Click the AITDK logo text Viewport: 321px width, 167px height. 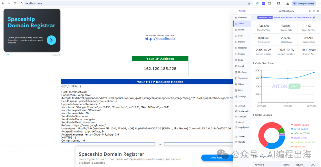(x=242, y=11)
